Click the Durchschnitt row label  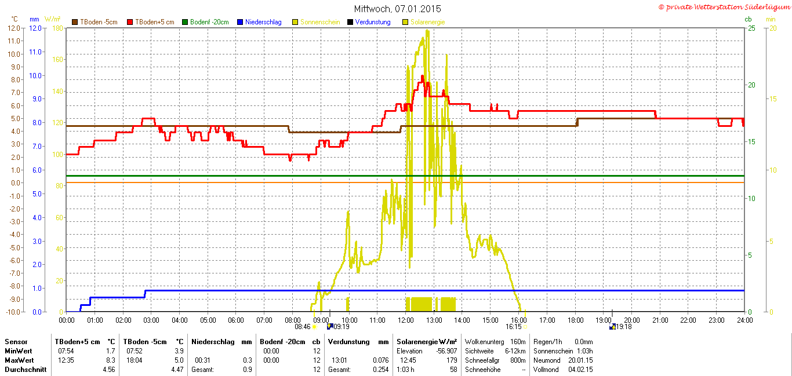tap(26, 370)
